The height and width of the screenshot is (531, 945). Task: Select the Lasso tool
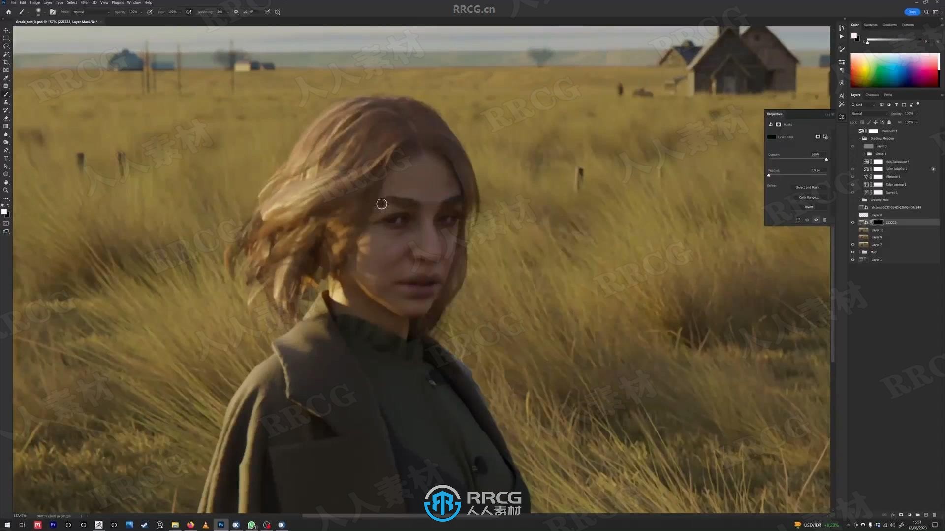click(x=6, y=46)
